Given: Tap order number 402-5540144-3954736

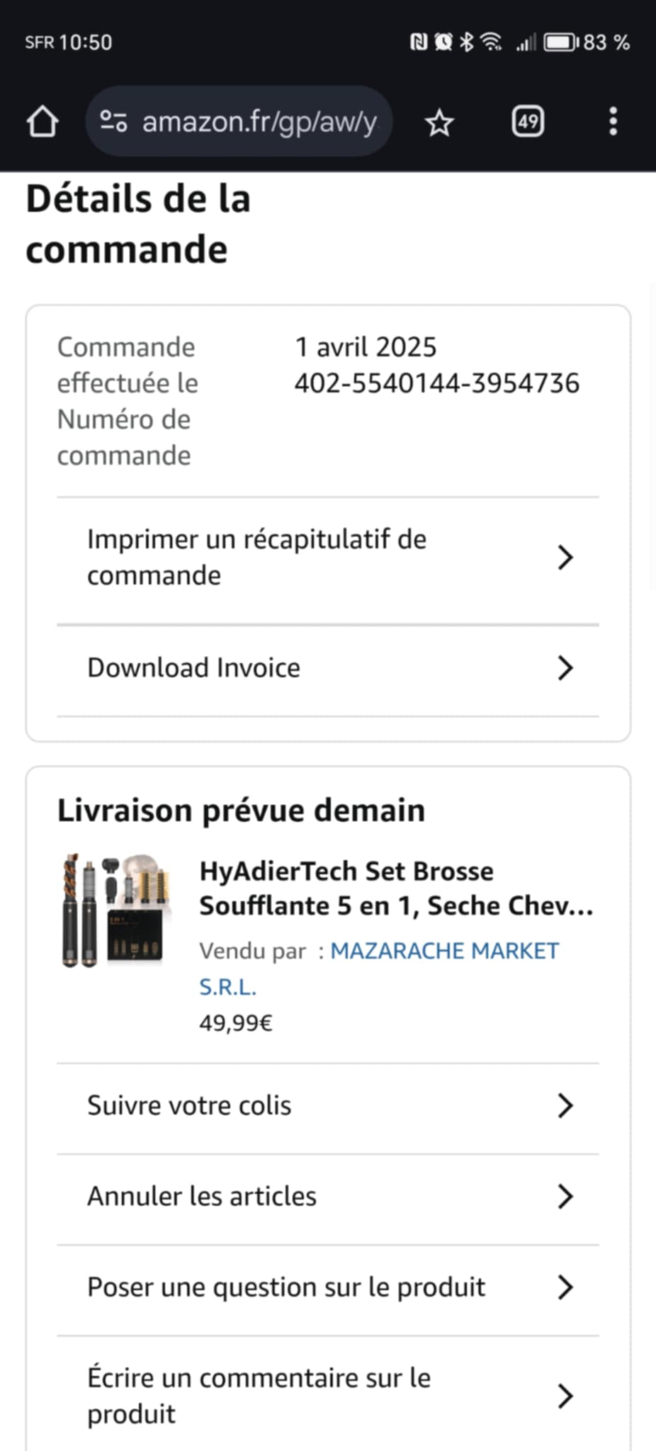Looking at the screenshot, I should [x=436, y=383].
